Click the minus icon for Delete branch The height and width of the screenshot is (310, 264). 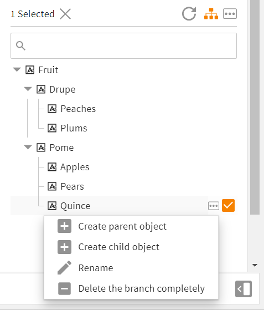click(x=64, y=288)
